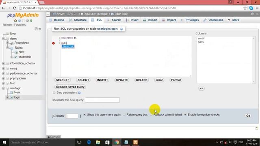260x146 pixels.
Task: Click the Skype extension icon in Chrome
Action: 251,8
